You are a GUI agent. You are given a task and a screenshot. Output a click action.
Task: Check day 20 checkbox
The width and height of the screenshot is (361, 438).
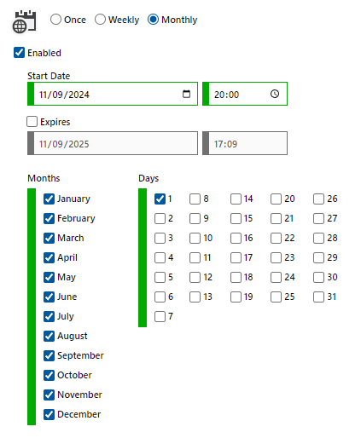pos(276,199)
